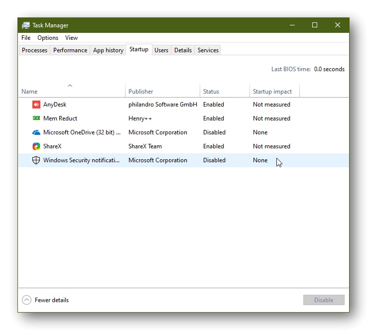This screenshot has width=372, height=335.
Task: Click Enabled status for ShareX
Action: (x=214, y=146)
